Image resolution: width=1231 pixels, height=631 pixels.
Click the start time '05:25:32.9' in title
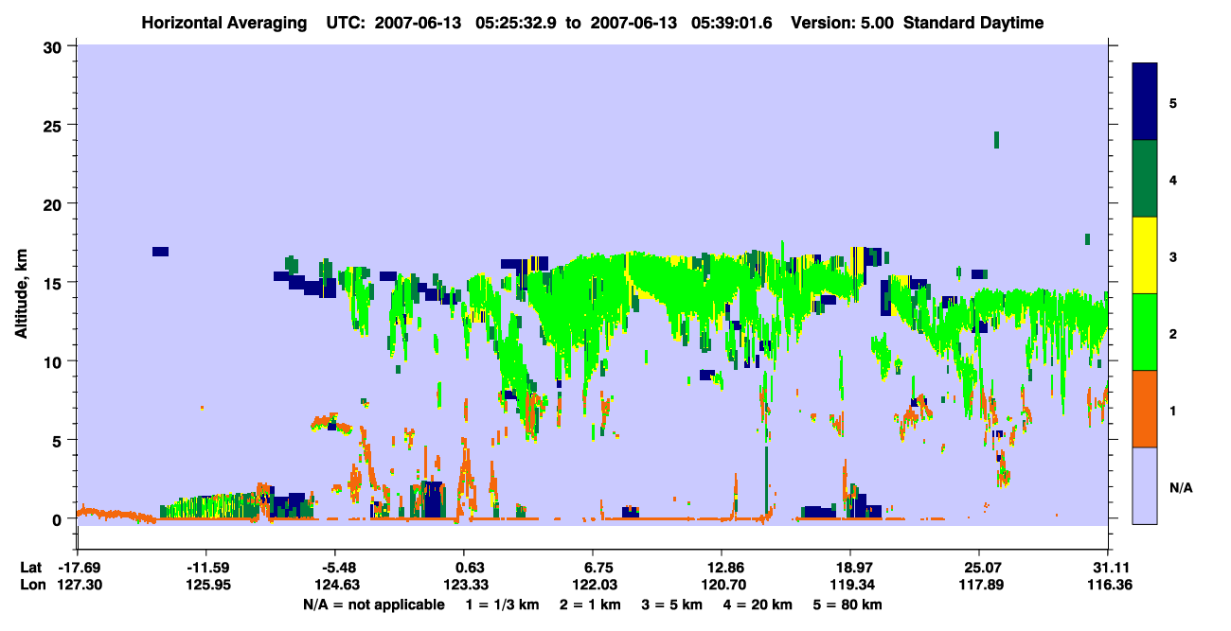coord(514,23)
